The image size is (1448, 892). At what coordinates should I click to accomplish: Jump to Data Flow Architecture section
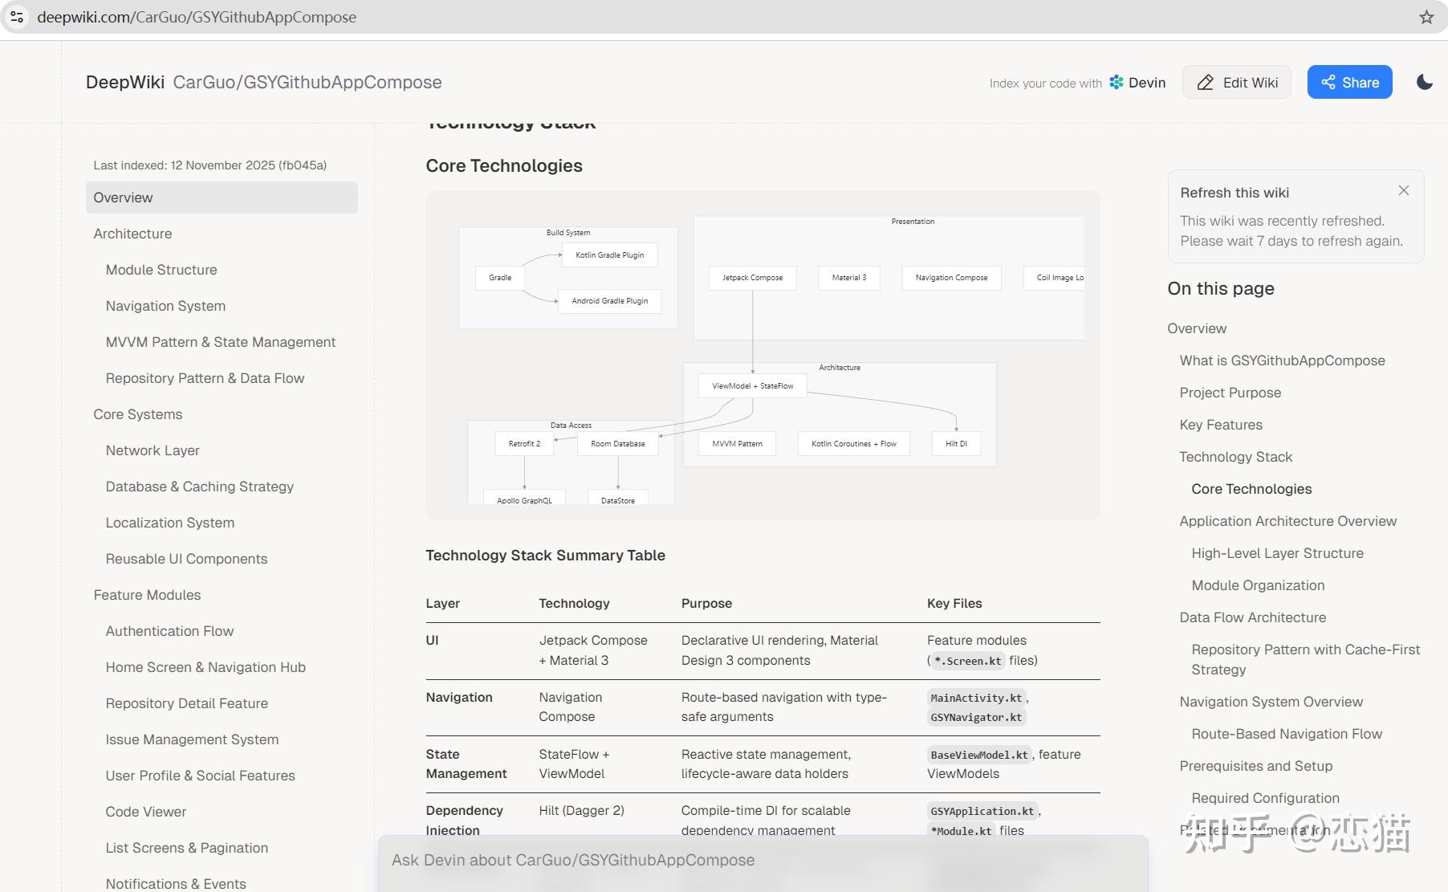coord(1252,617)
